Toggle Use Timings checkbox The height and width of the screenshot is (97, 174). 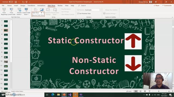click(x=60, y=12)
